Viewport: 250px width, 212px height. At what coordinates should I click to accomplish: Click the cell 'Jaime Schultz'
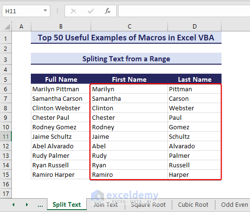[60, 136]
